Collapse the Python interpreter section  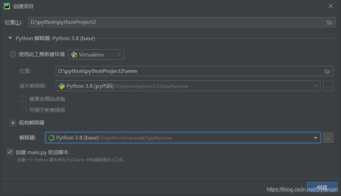pos(10,38)
